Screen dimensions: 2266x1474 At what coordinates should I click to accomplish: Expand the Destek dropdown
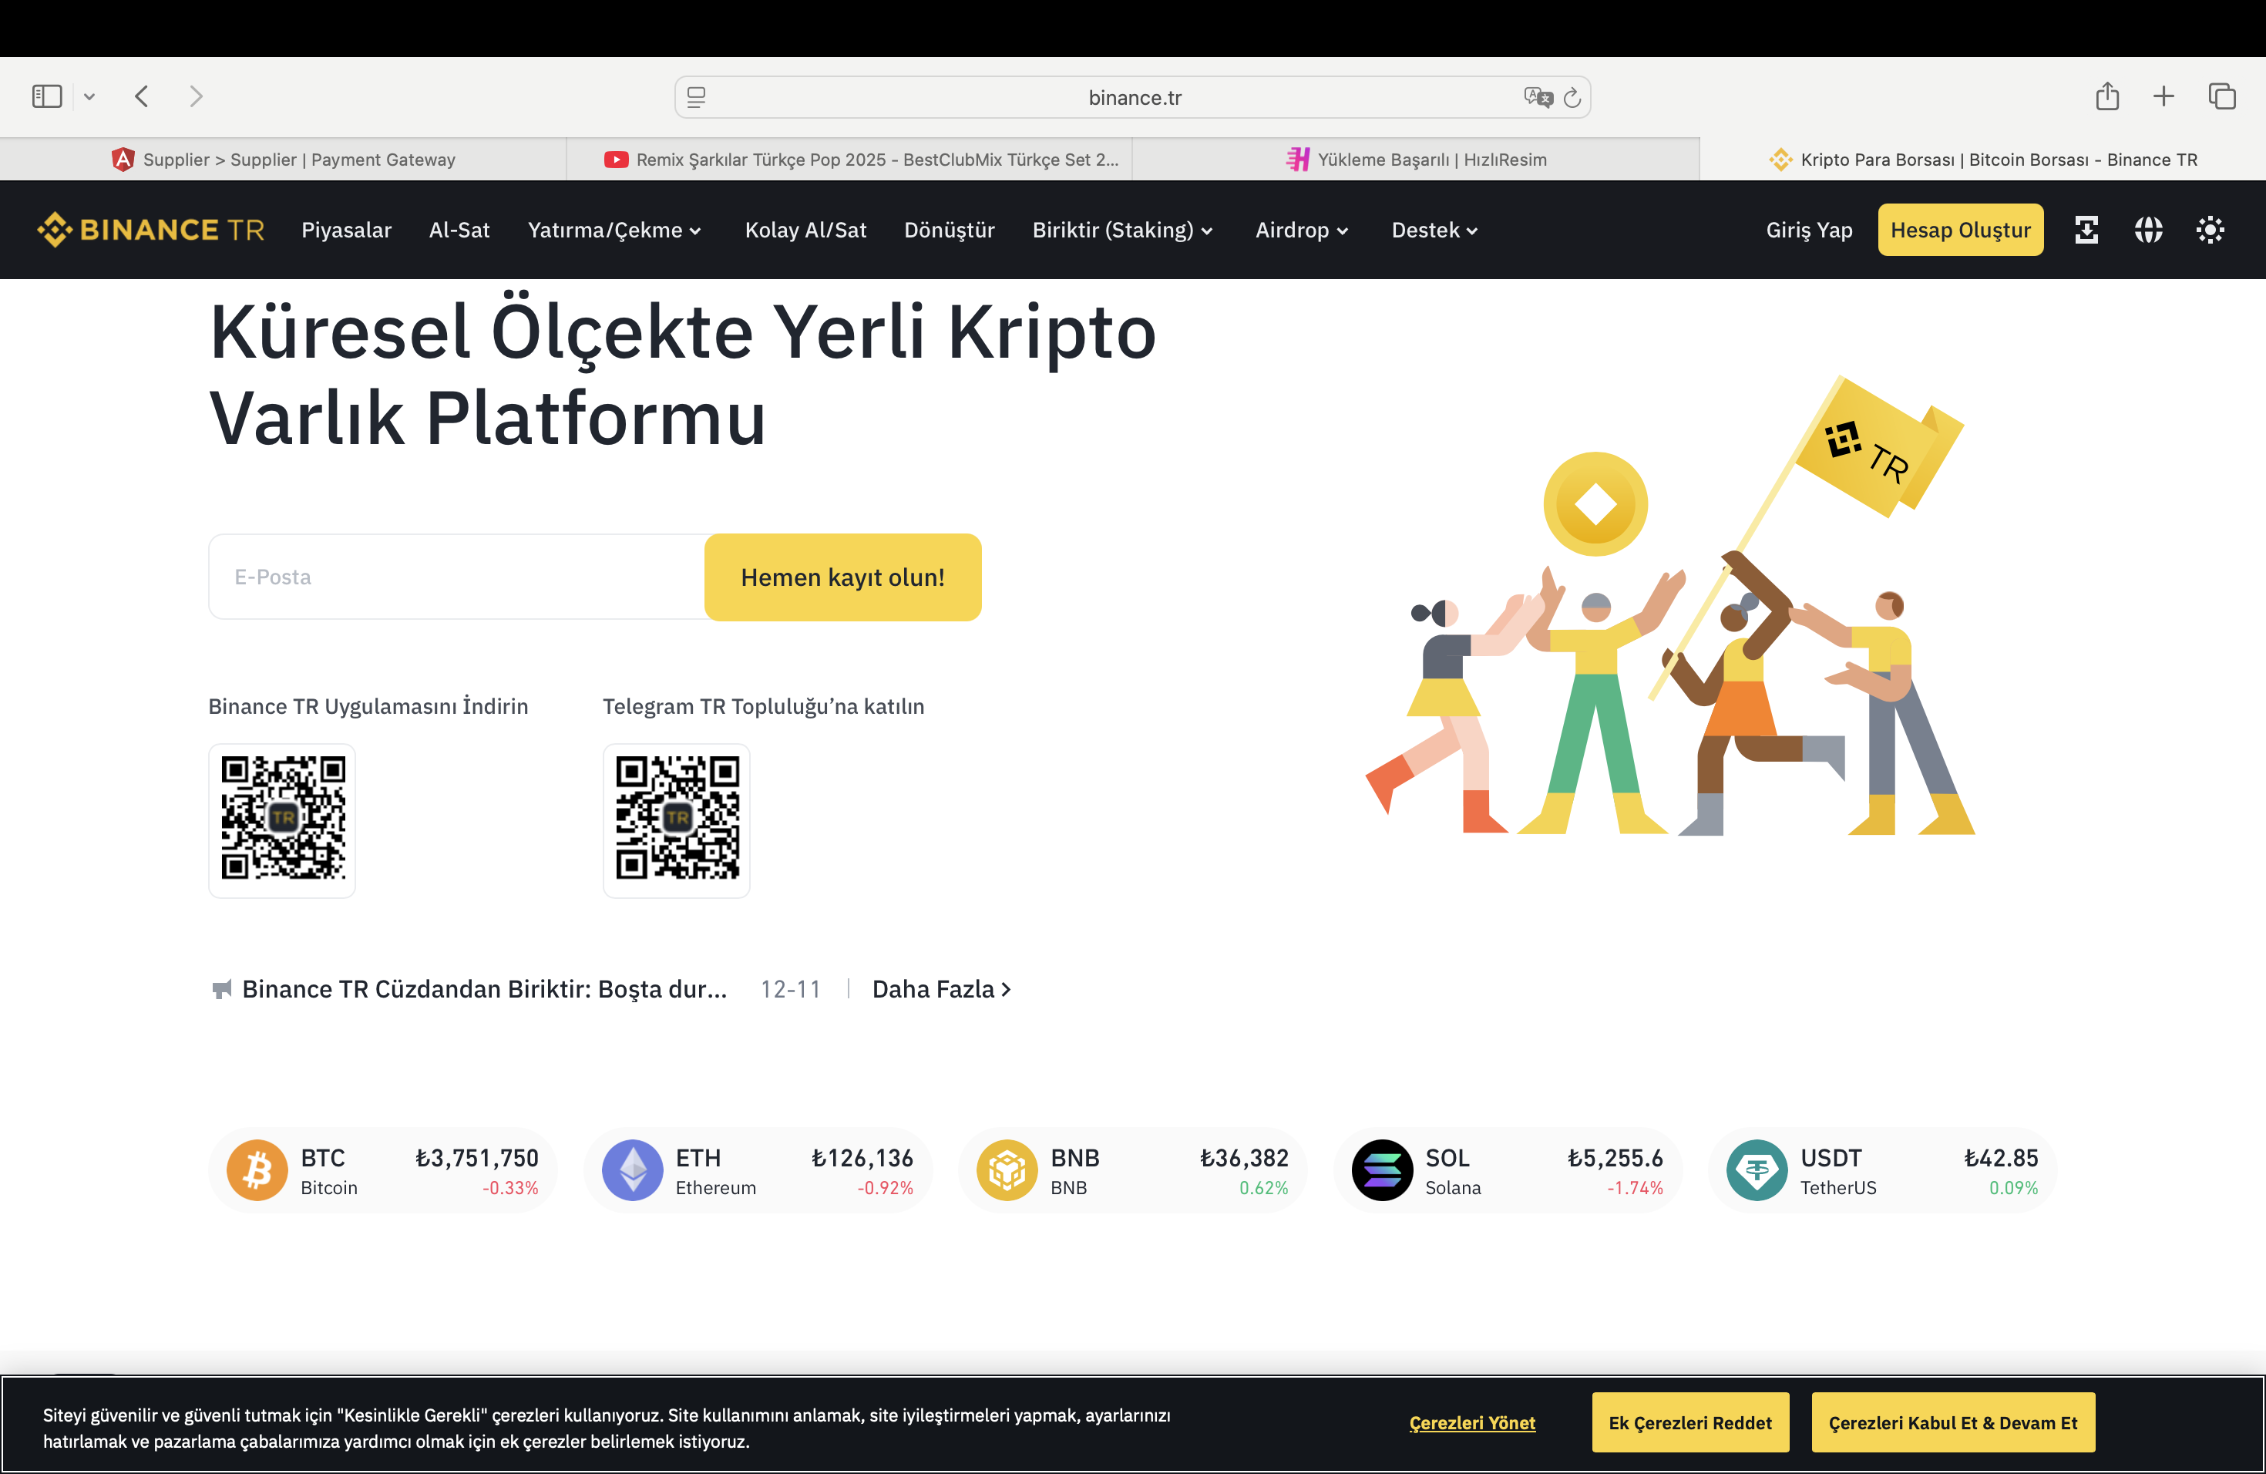pos(1434,230)
